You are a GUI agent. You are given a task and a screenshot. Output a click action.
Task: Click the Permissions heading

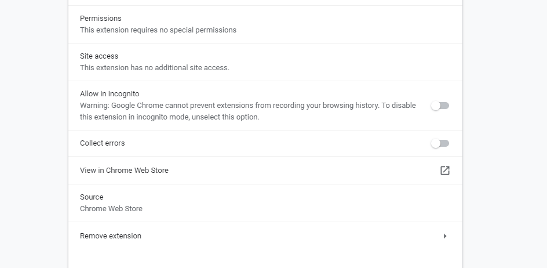pyautogui.click(x=100, y=19)
